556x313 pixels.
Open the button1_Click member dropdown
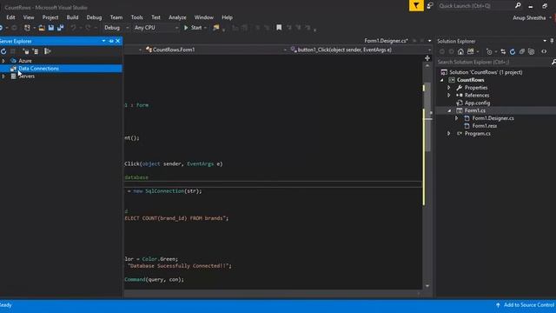pos(429,50)
